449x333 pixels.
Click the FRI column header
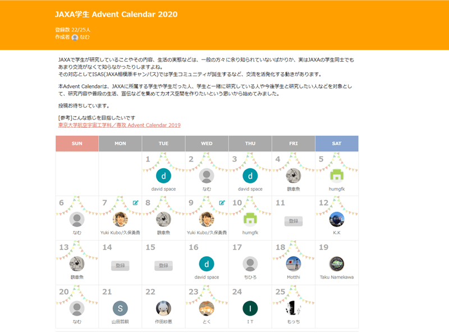coord(294,144)
